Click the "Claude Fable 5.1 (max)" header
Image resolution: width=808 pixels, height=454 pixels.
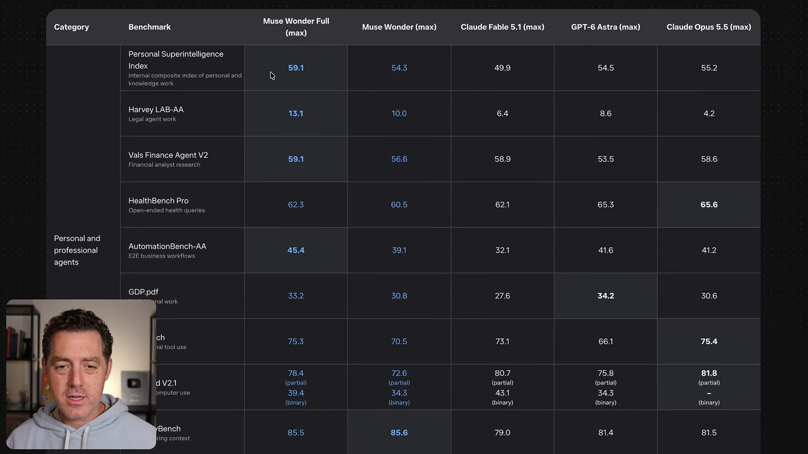tap(502, 27)
